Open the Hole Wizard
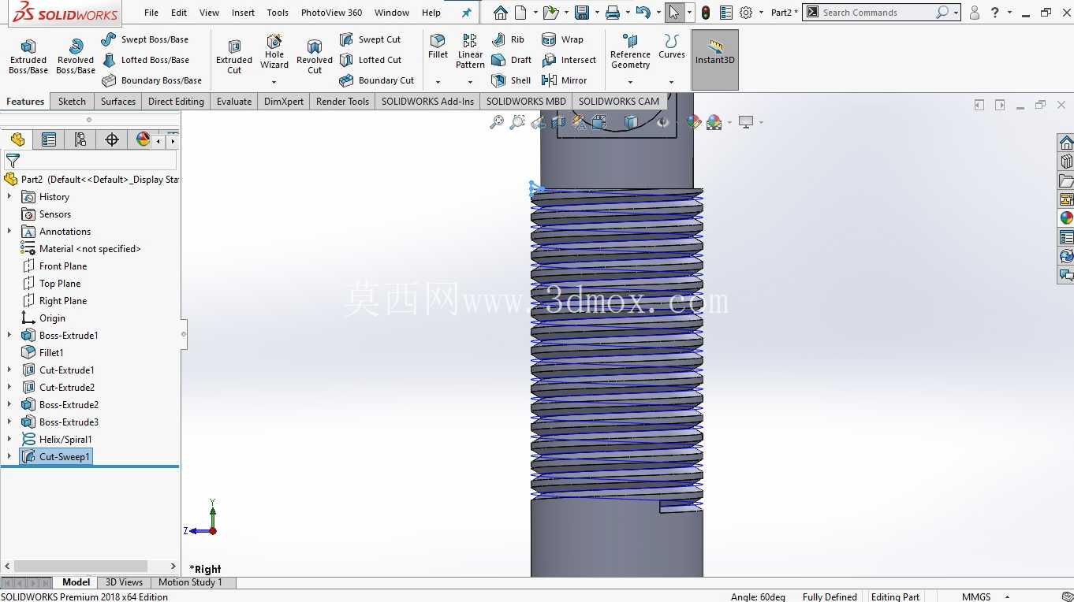The image size is (1074, 602). (x=274, y=53)
